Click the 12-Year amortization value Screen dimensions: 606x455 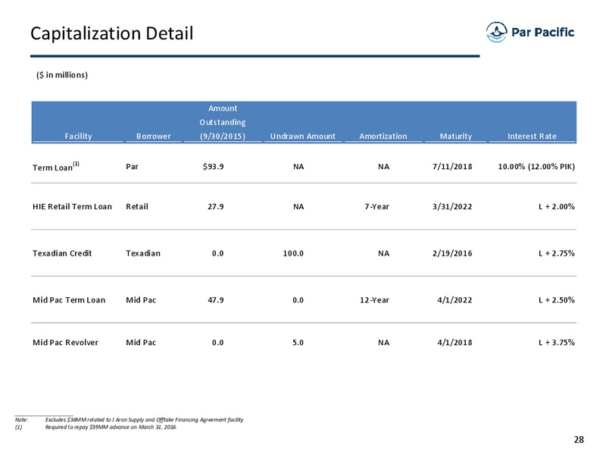[374, 300]
